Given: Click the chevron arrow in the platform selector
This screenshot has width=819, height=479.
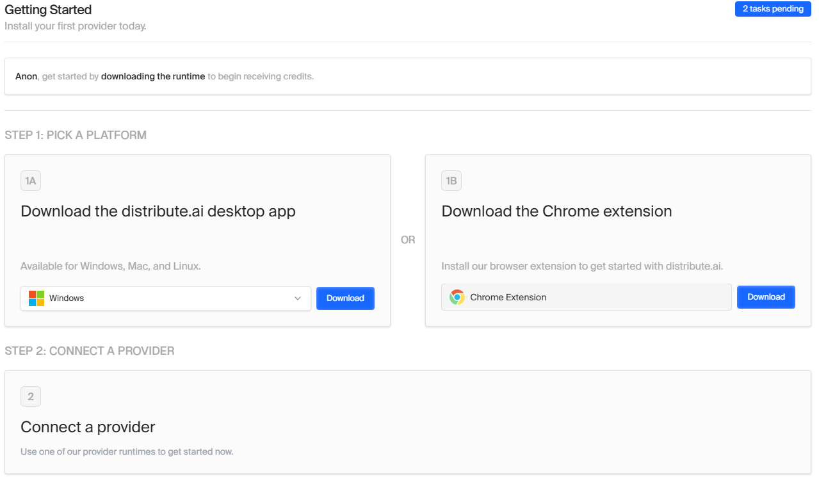Looking at the screenshot, I should (298, 298).
